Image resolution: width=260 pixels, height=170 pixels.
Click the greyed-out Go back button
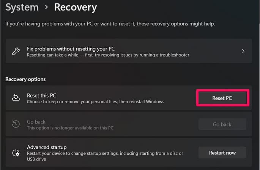tap(222, 124)
